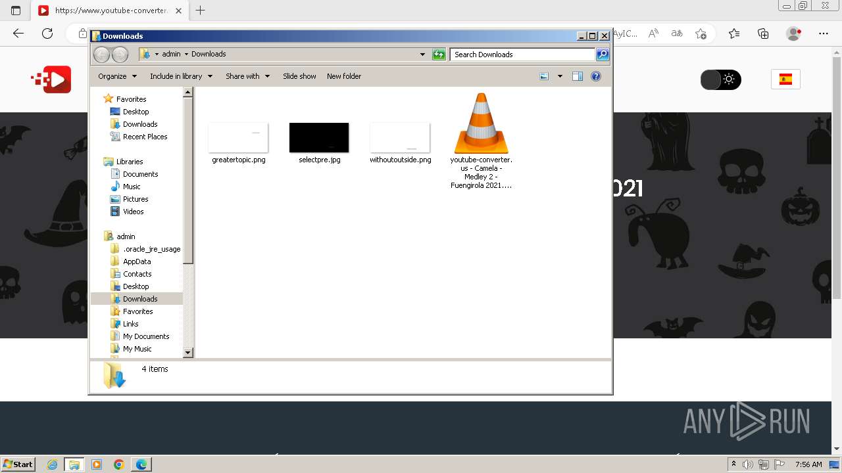Click the Edge profile avatar icon
This screenshot has width=842, height=473.
794,34
